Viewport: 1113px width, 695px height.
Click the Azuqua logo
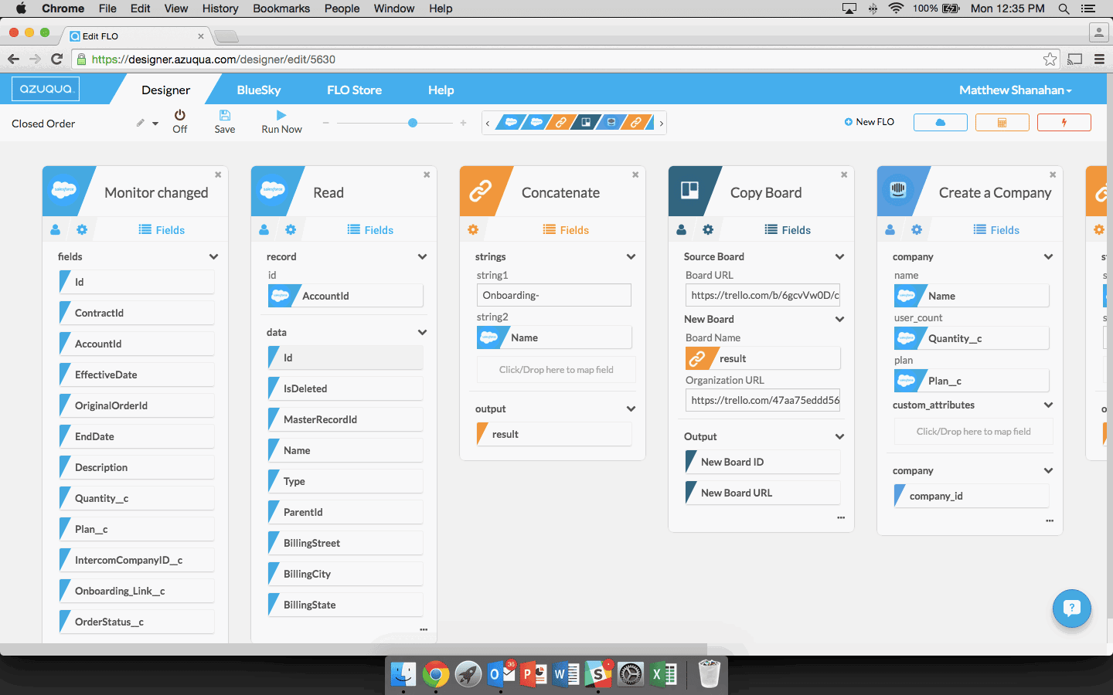pos(46,89)
